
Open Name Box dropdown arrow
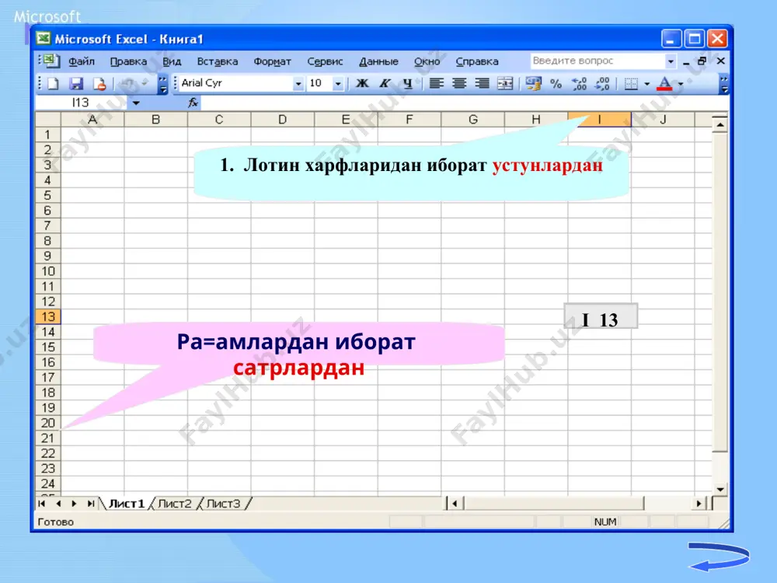[x=136, y=103]
